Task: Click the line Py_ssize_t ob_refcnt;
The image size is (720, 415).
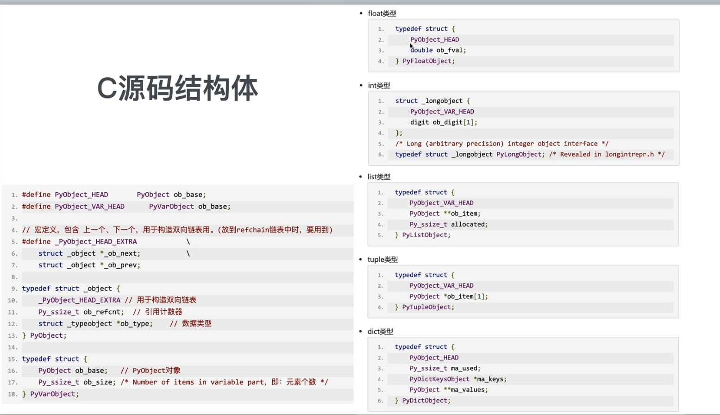Action: [x=81, y=312]
